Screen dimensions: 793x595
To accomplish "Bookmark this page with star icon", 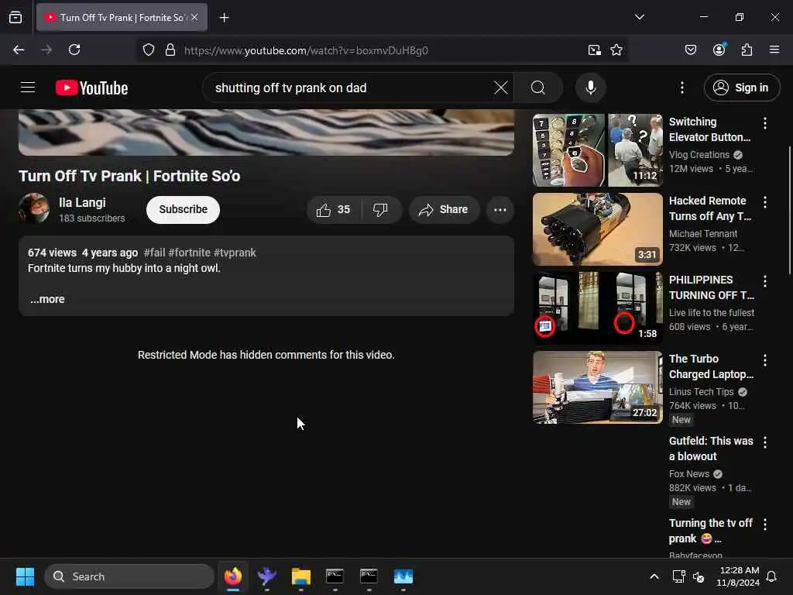I will coord(616,50).
